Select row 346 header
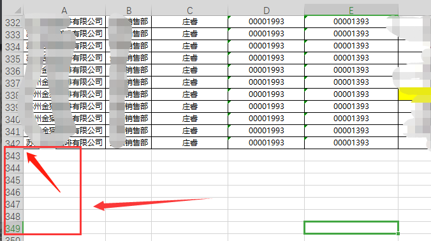This screenshot has height=241, width=431. coord(13,192)
